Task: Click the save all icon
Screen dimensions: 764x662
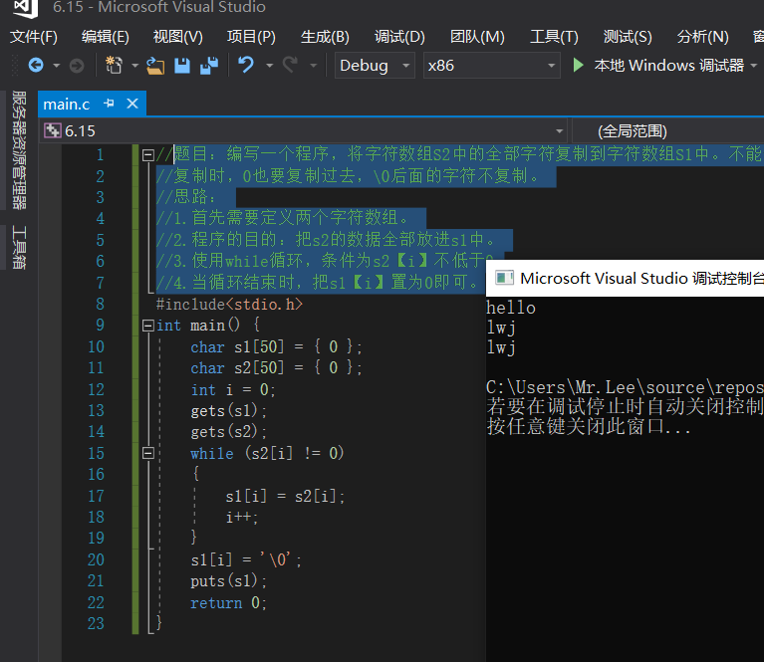Action: [x=209, y=66]
